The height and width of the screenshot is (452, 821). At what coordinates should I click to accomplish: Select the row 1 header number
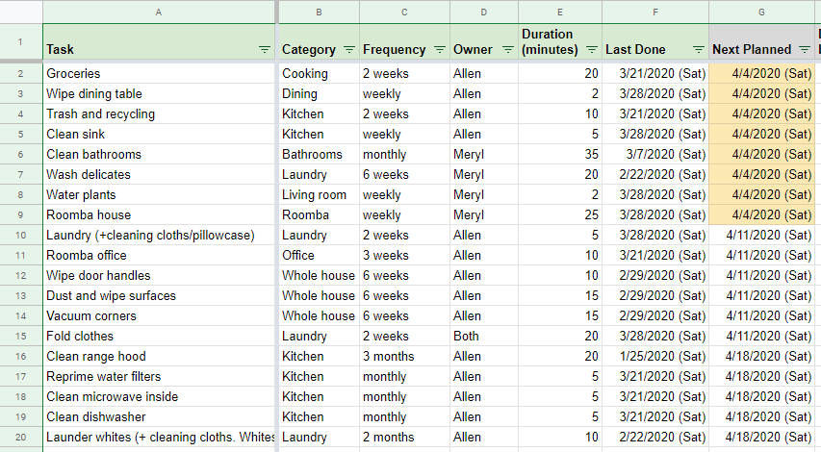[x=20, y=41]
